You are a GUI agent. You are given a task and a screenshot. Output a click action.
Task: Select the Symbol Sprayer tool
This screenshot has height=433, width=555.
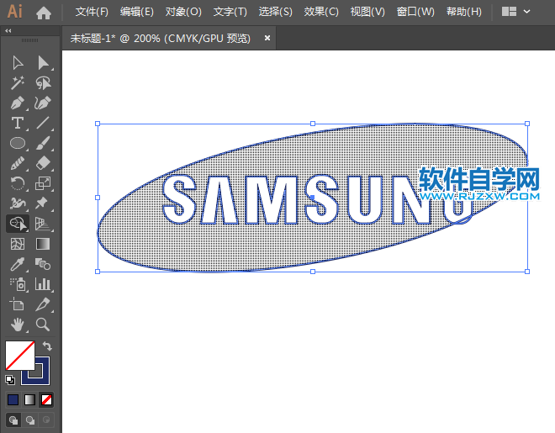click(x=18, y=284)
